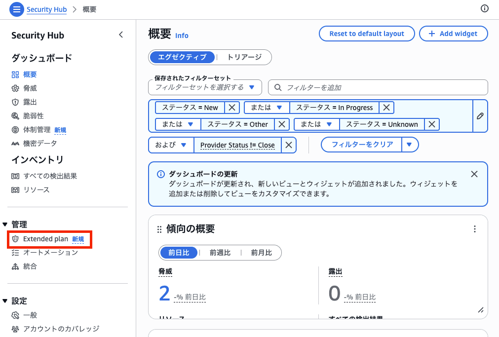
Task: Switch to the トリアージ view
Action: click(x=245, y=57)
